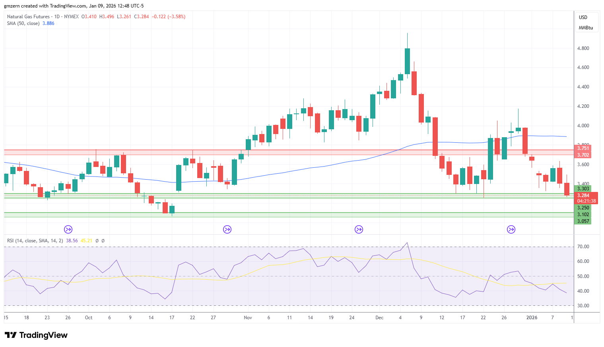Click the low value L3.261
The height and width of the screenshot is (347, 604).
point(124,17)
